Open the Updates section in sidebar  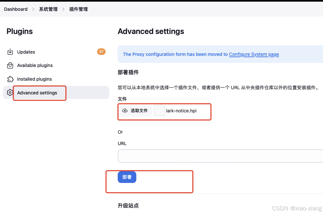coord(56,52)
